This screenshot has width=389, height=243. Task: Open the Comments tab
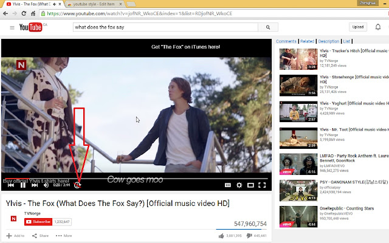[286, 41]
